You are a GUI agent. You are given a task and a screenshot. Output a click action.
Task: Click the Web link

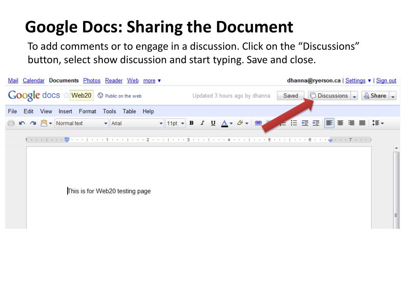(133, 81)
